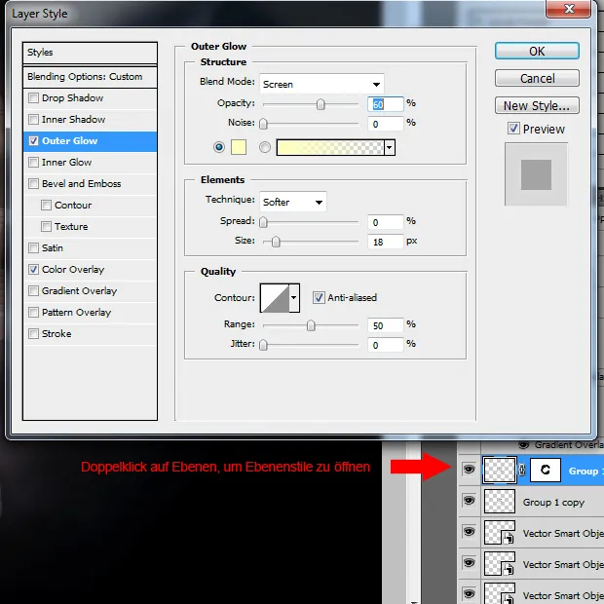
Task: Enable the Drop Shadow checkbox
Action: 35,98
